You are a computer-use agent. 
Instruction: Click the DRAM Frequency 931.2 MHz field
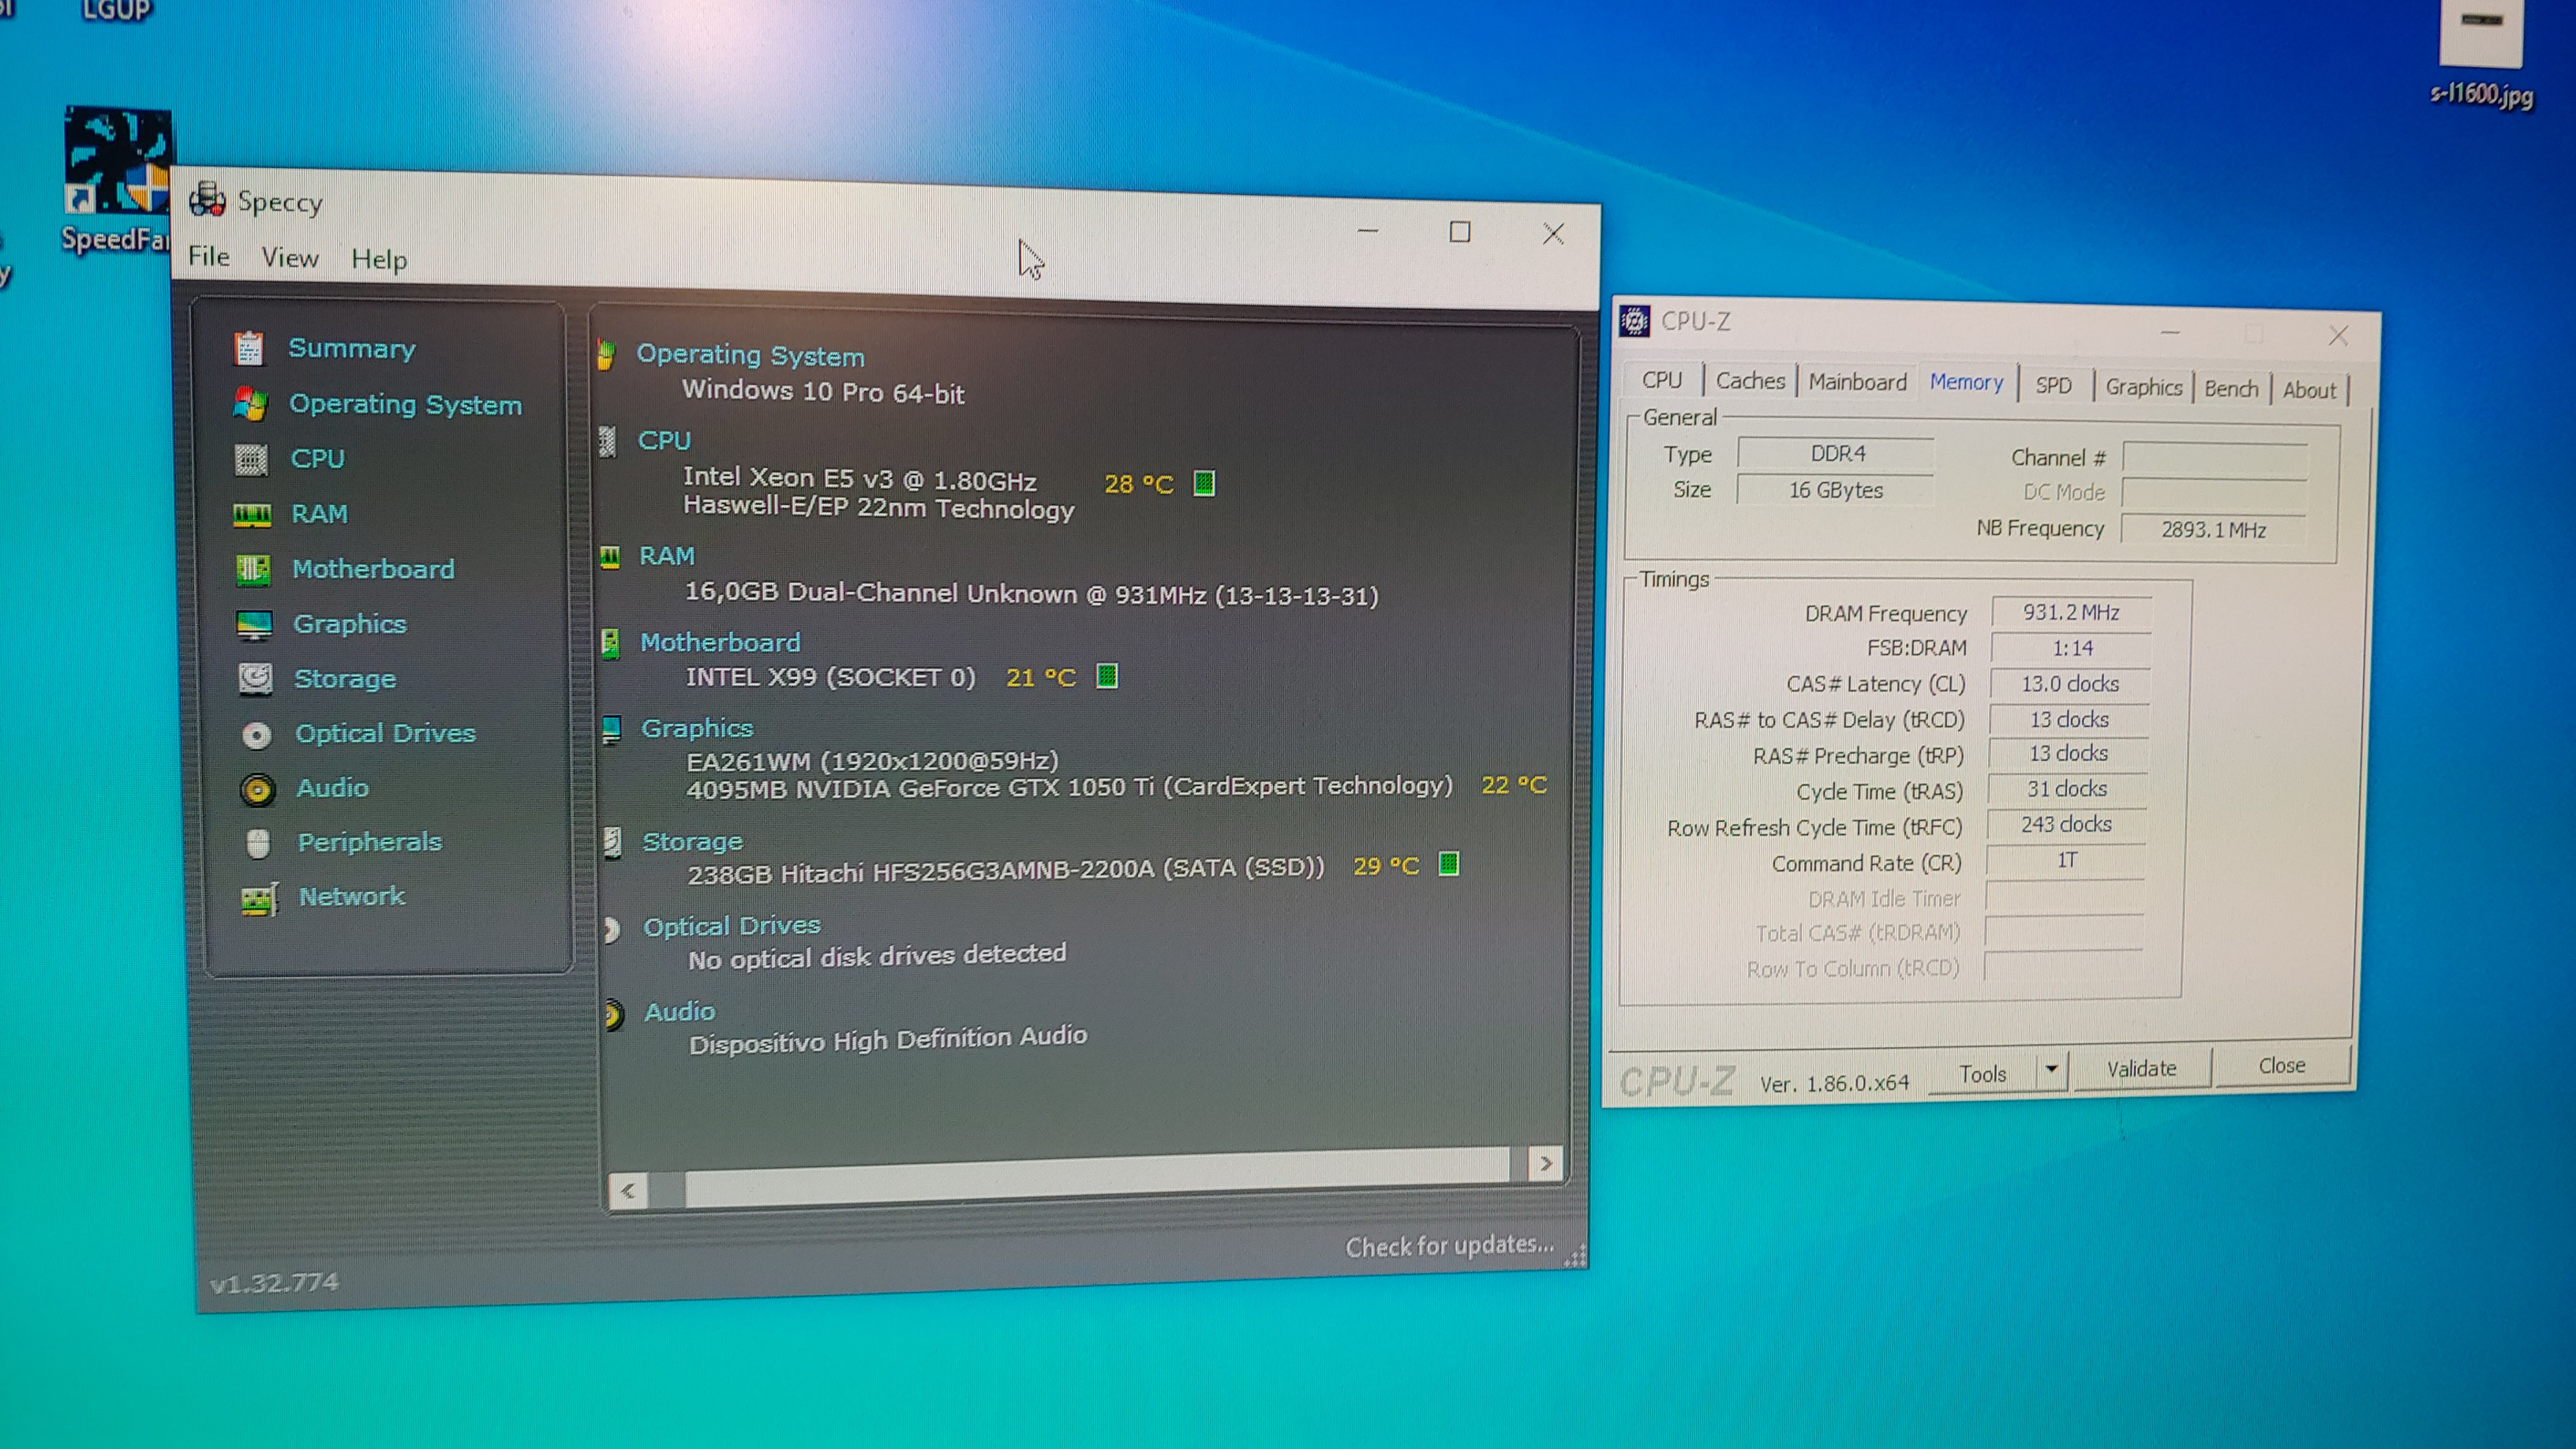2071,612
